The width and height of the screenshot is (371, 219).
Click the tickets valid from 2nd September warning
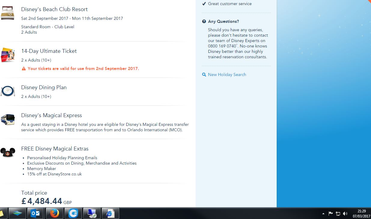83,68
